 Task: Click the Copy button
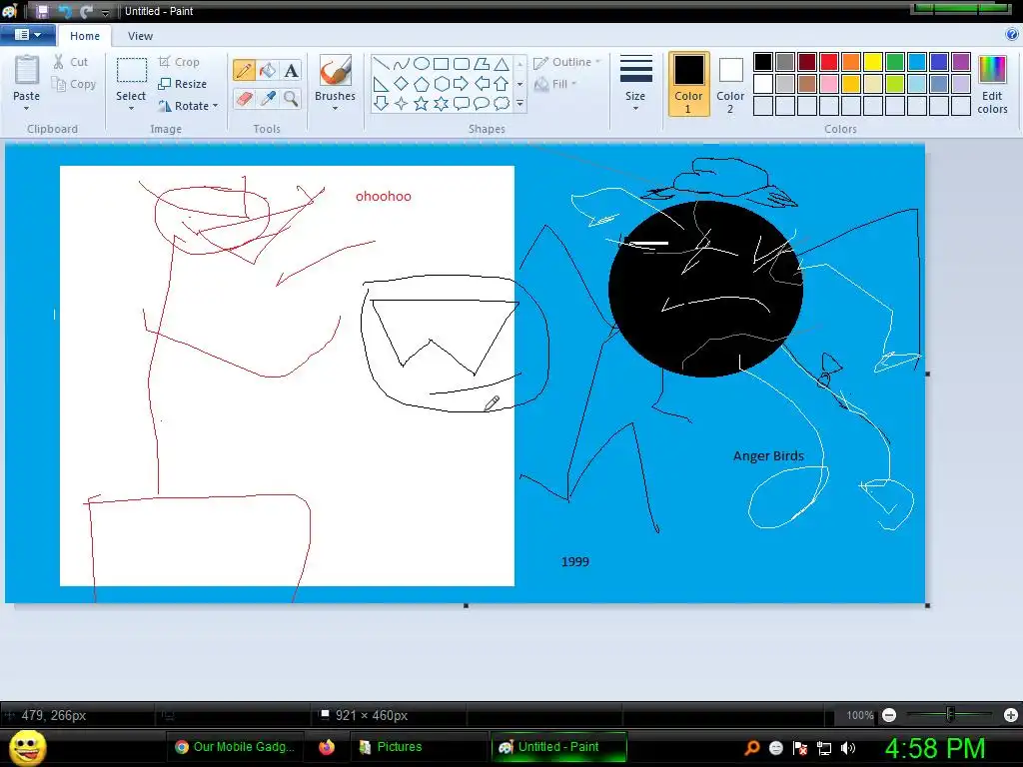point(74,84)
